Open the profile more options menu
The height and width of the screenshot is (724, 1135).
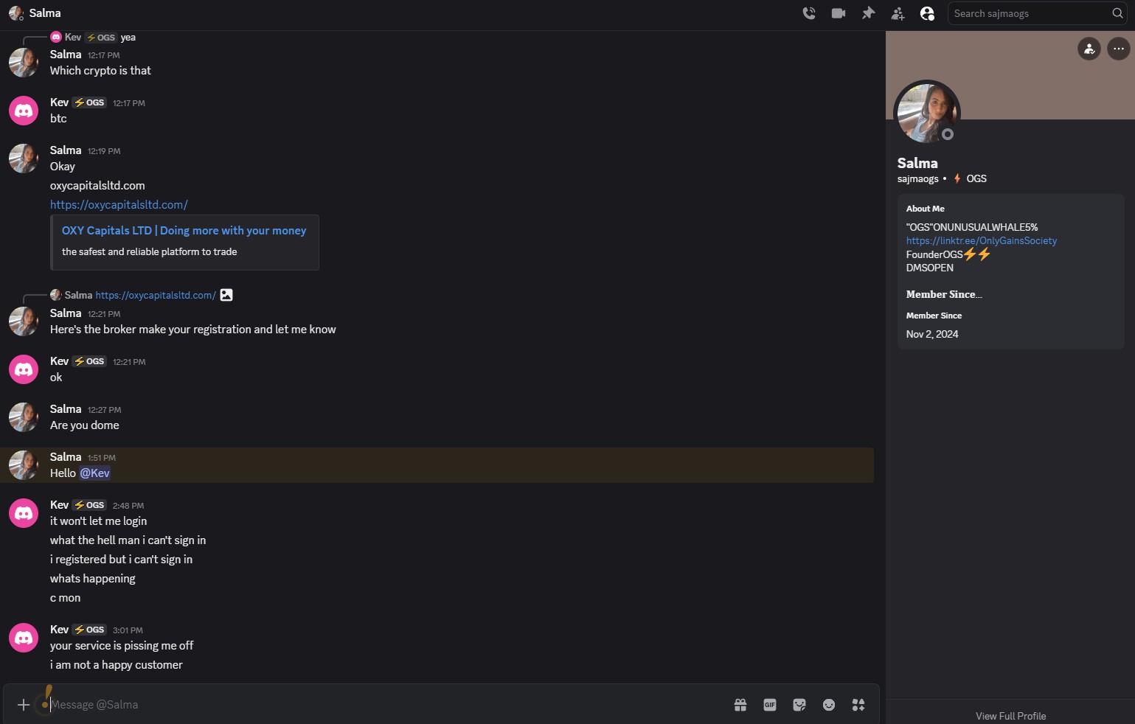[x=1119, y=49]
